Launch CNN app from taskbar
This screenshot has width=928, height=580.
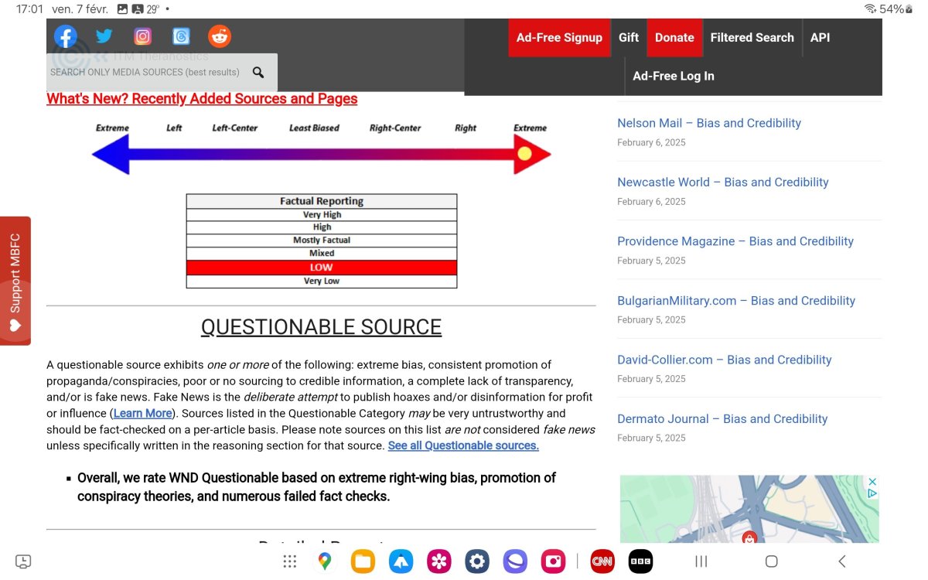(602, 561)
